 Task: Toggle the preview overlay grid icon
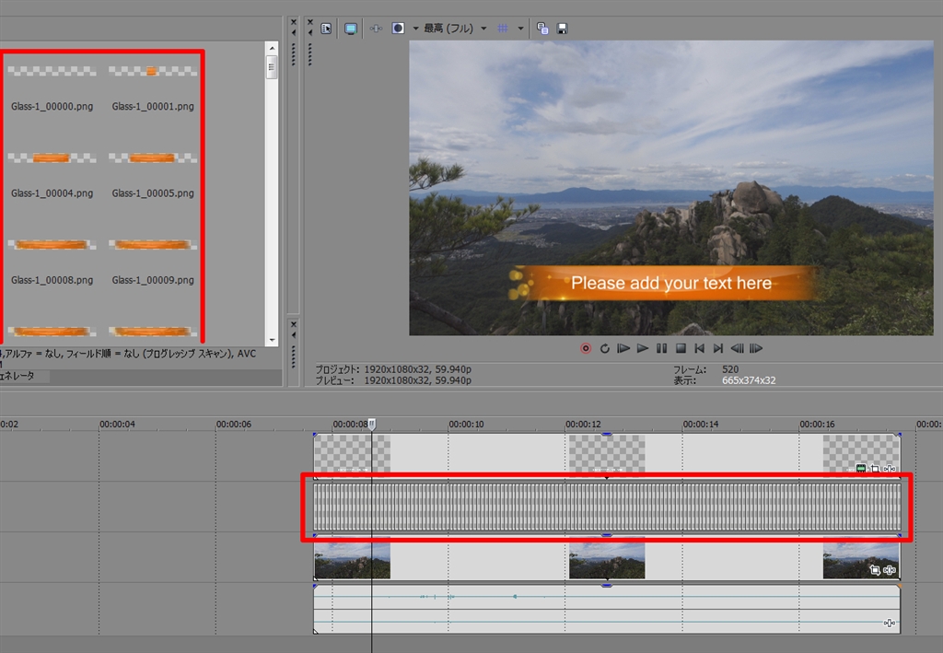pyautogui.click(x=503, y=29)
